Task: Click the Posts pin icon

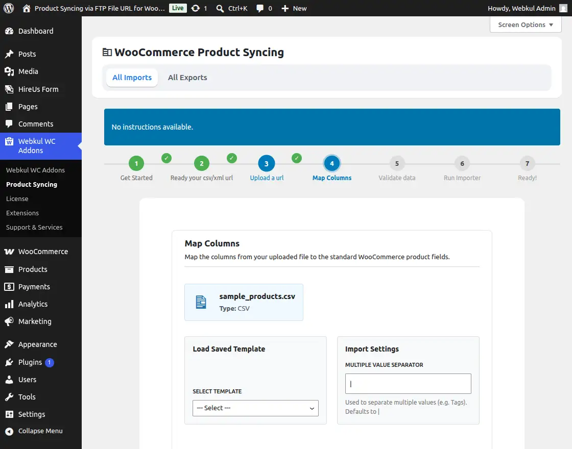Action: click(x=9, y=54)
